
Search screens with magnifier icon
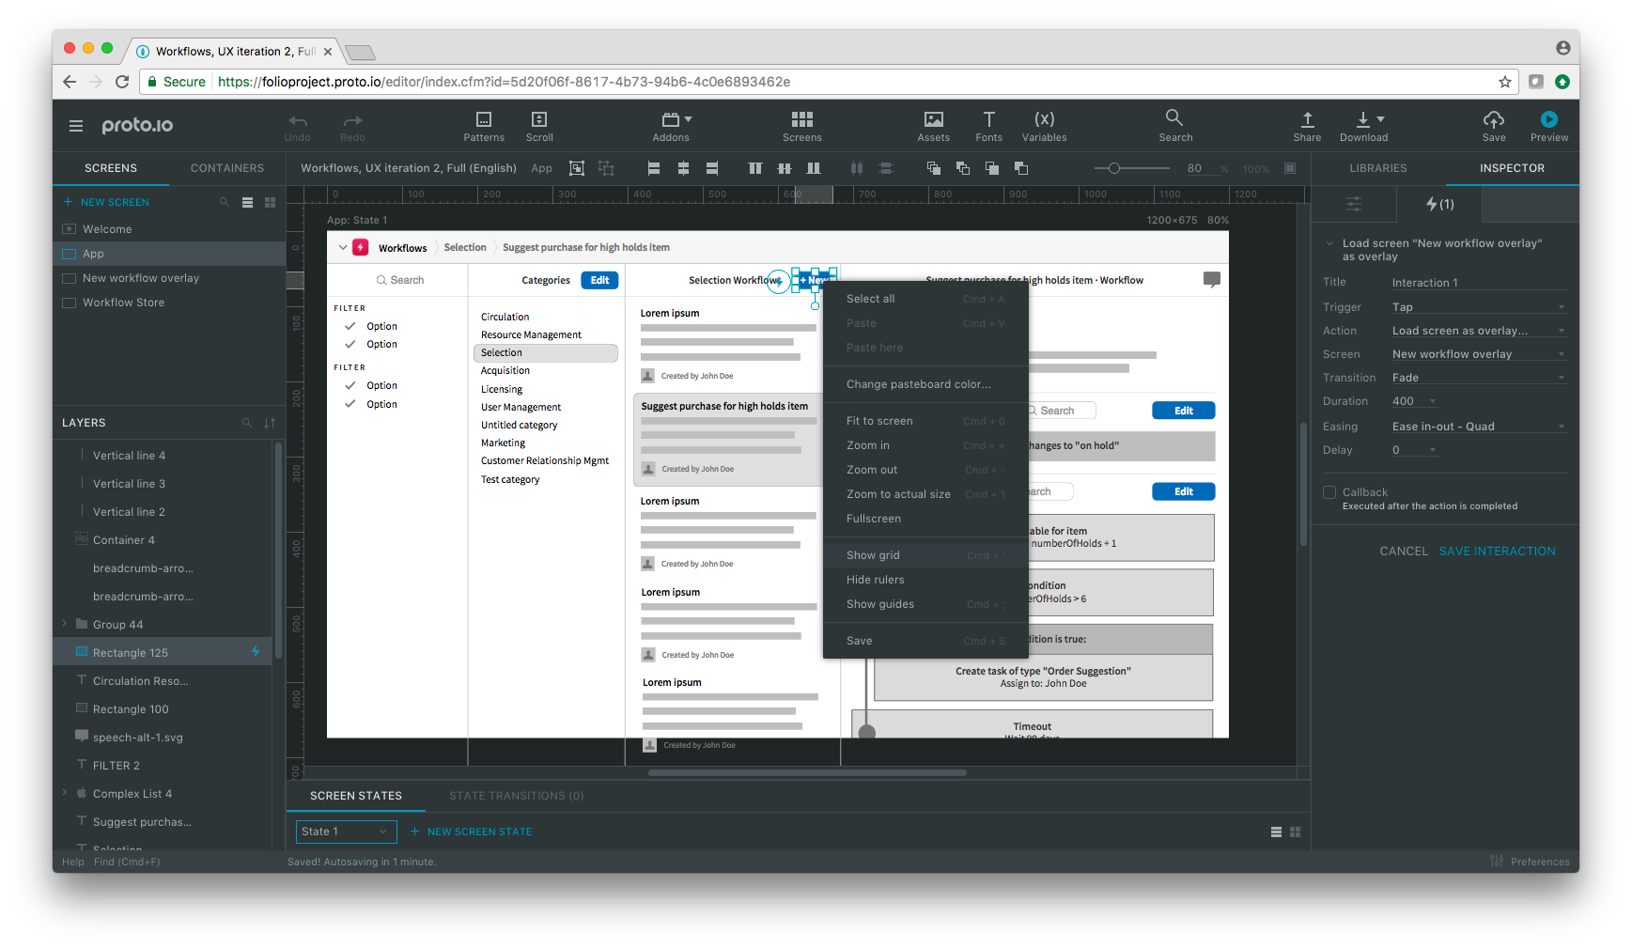(x=225, y=202)
